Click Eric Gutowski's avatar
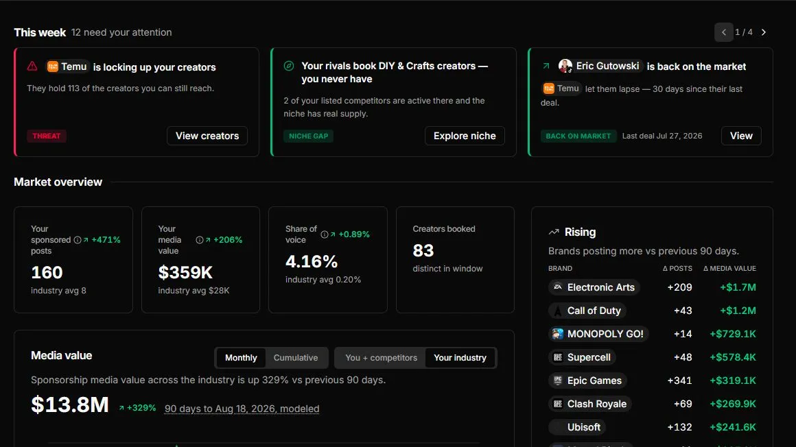Image resolution: width=796 pixels, height=447 pixels. point(565,66)
